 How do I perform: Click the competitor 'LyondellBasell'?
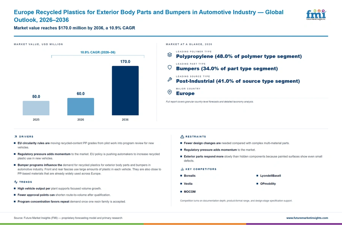point(271,176)
